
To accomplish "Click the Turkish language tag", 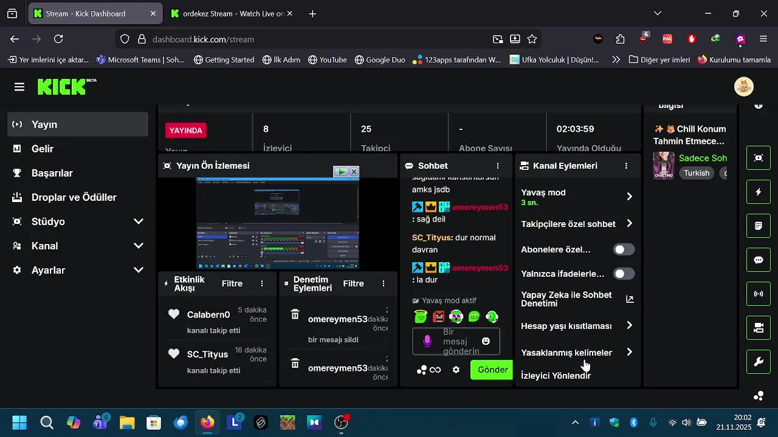I will click(x=697, y=173).
